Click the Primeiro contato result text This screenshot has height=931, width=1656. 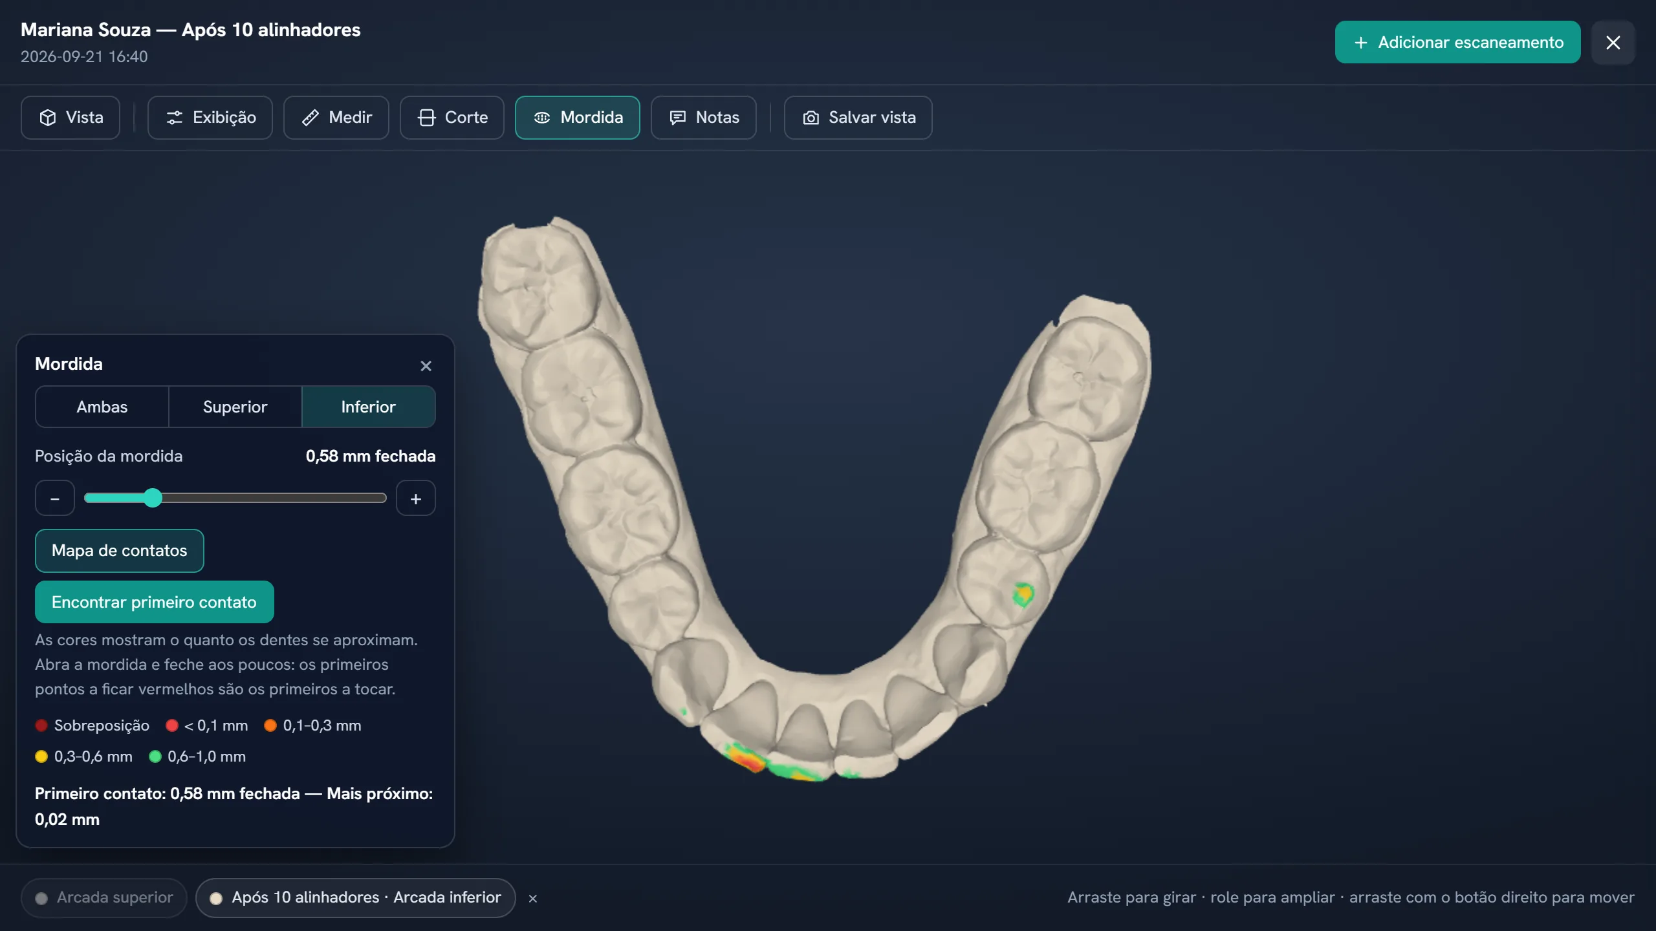tap(234, 806)
